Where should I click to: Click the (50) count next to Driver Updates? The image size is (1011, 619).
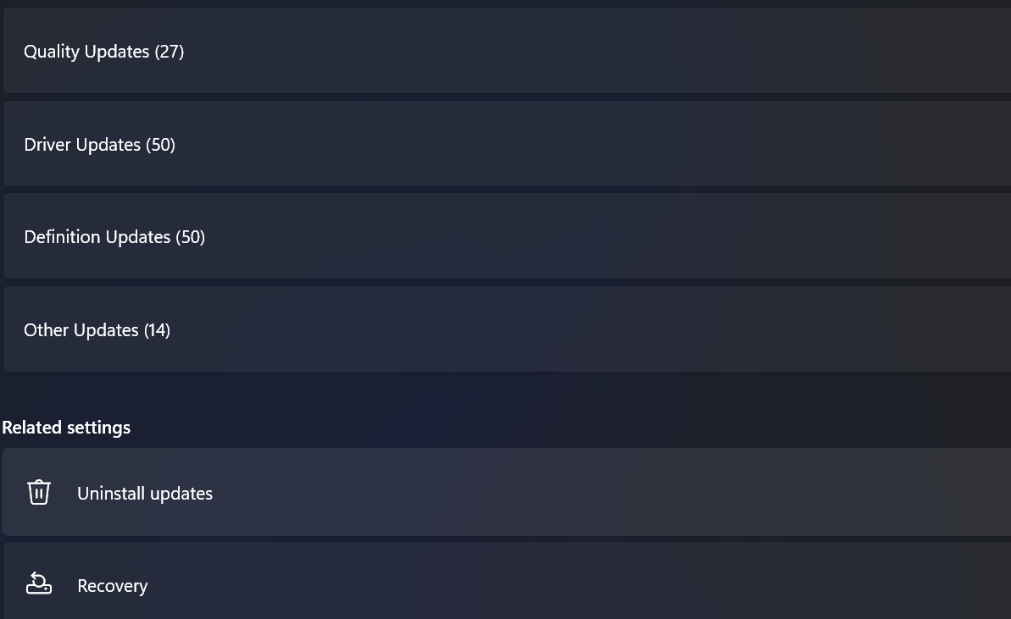(x=161, y=145)
